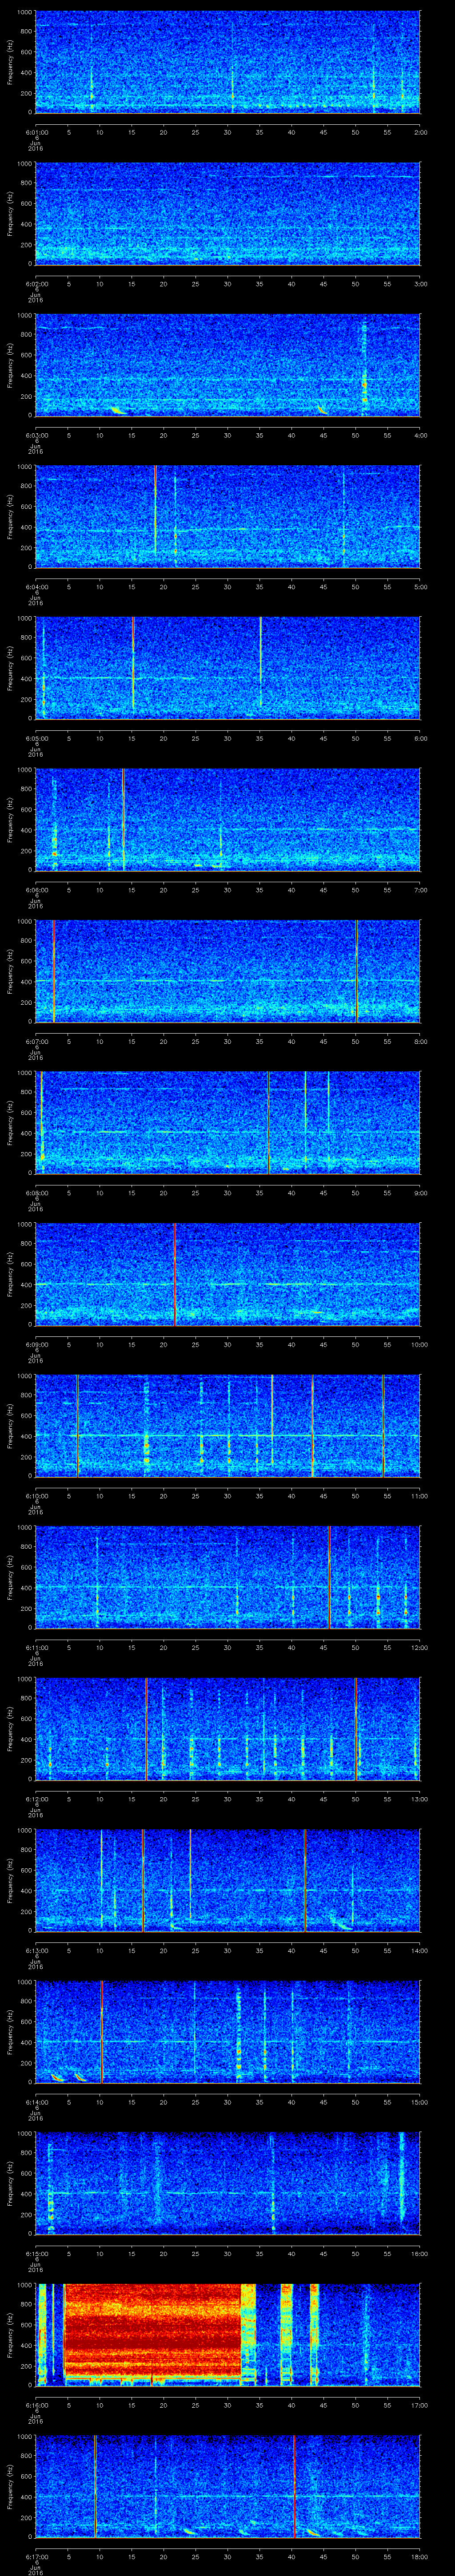The width and height of the screenshot is (455, 2576).
Task: Select the spectrogram panel starting at 6:11:00
Action: [x=228, y=1577]
